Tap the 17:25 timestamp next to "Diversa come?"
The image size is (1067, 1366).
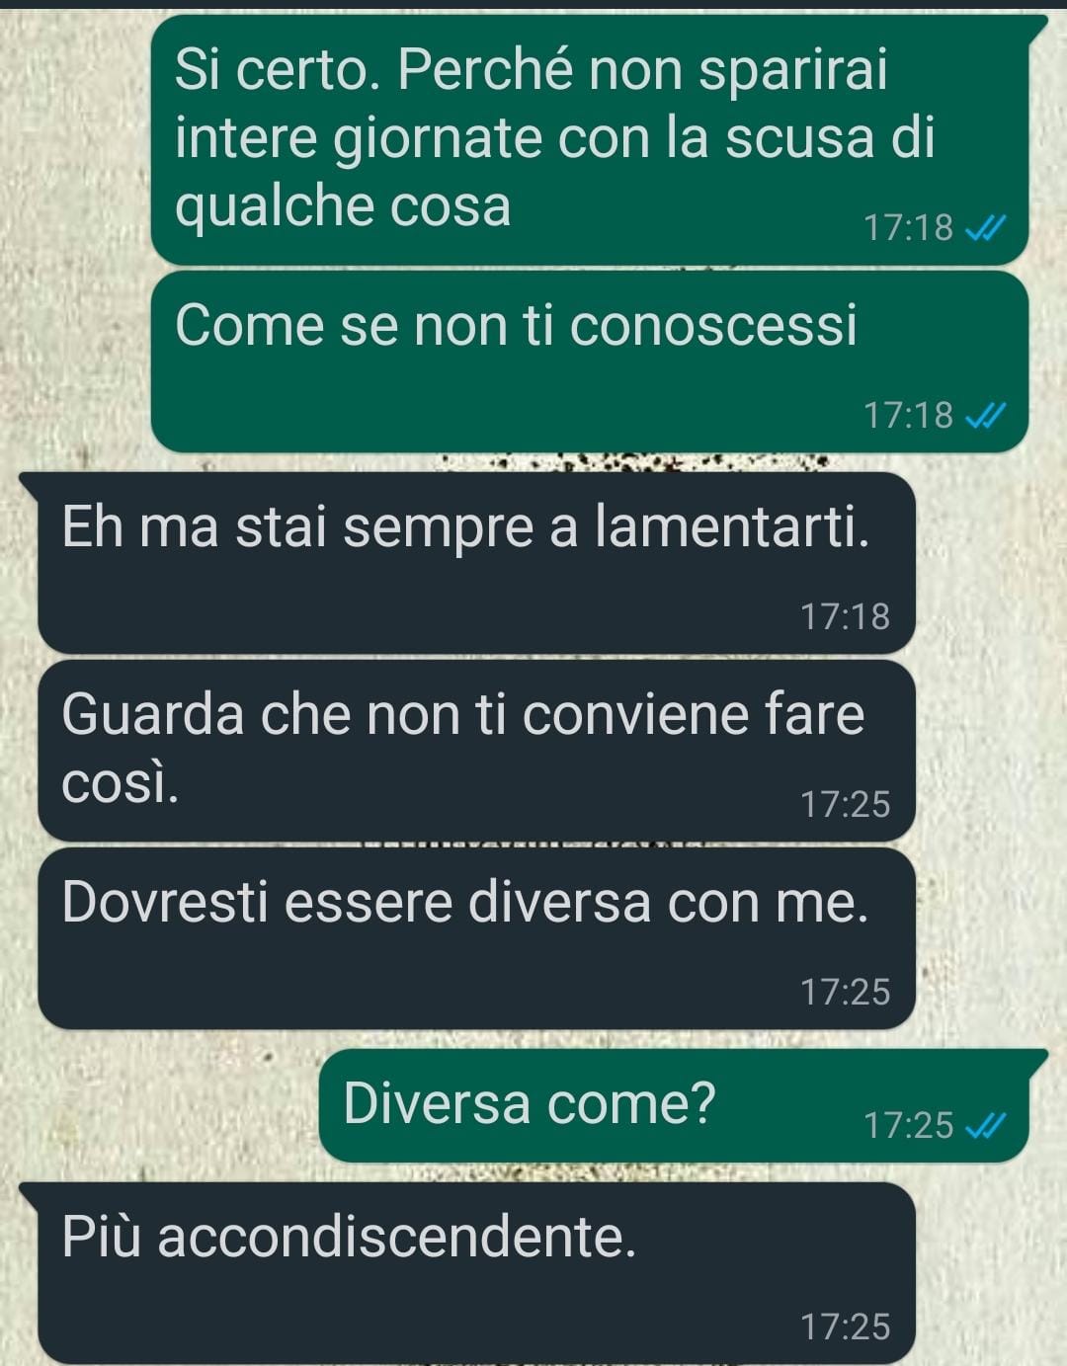pos(909,1125)
